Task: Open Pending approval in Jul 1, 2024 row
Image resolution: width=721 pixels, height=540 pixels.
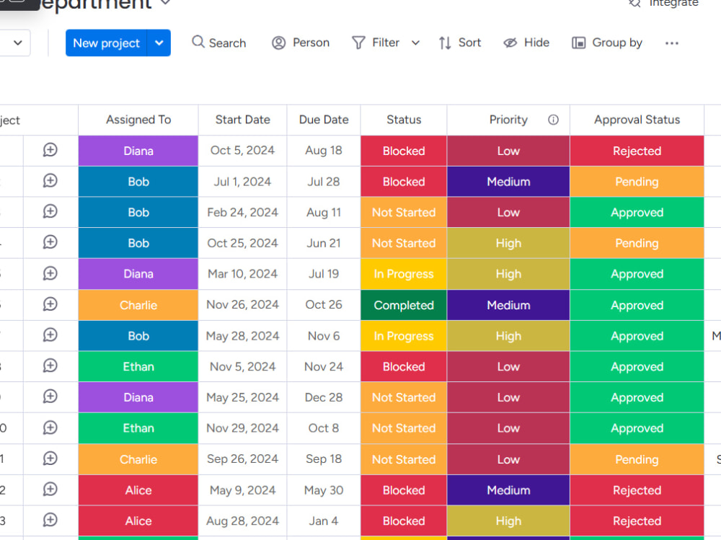Action: pos(637,182)
